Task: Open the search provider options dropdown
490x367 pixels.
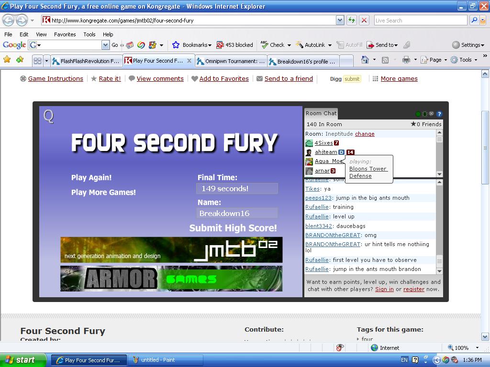Action: pos(483,20)
